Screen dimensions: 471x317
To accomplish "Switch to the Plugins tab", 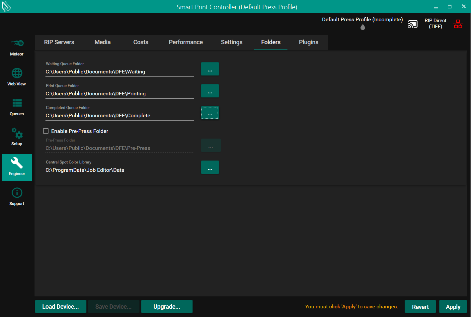I will [308, 42].
